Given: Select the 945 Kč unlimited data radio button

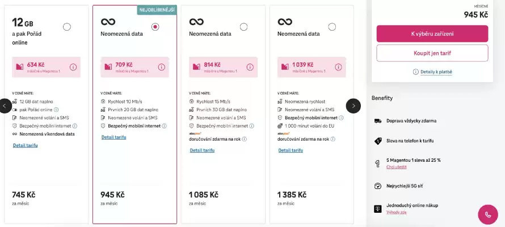Looking at the screenshot, I should (155, 27).
